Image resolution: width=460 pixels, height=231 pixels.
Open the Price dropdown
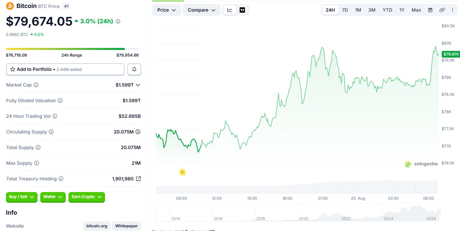click(x=167, y=10)
